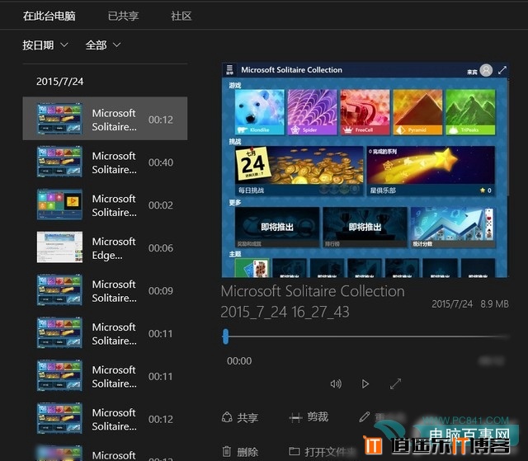
Task: Click the 8.9 MB file size text
Action: 494,304
